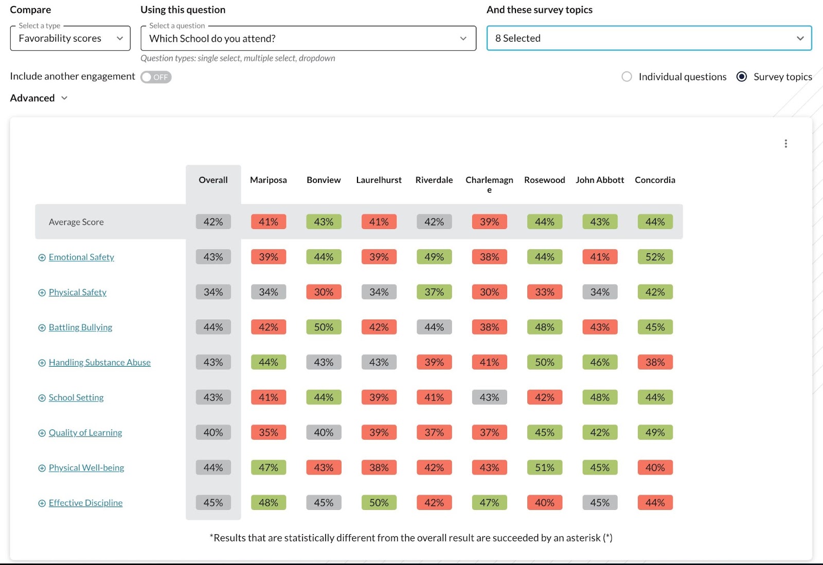
Task: Click the Laurelhurst column header
Action: (379, 180)
